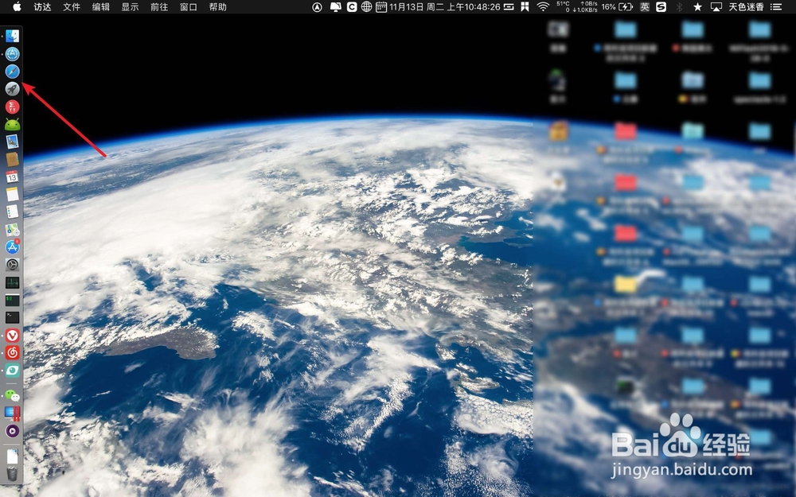This screenshot has height=497, width=796.
Task: Open the black $ terminal-style icon
Action: click(12, 300)
